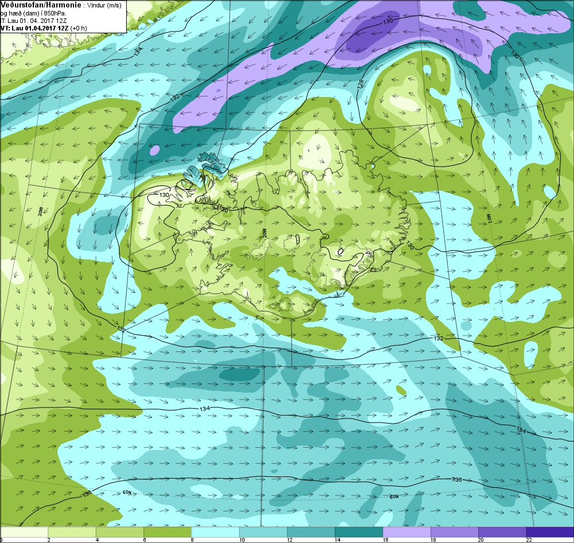Viewport: 574px width, 543px height.
Task: Click the palest 0–2 m/s legend swatch
Action: pyautogui.click(x=24, y=532)
